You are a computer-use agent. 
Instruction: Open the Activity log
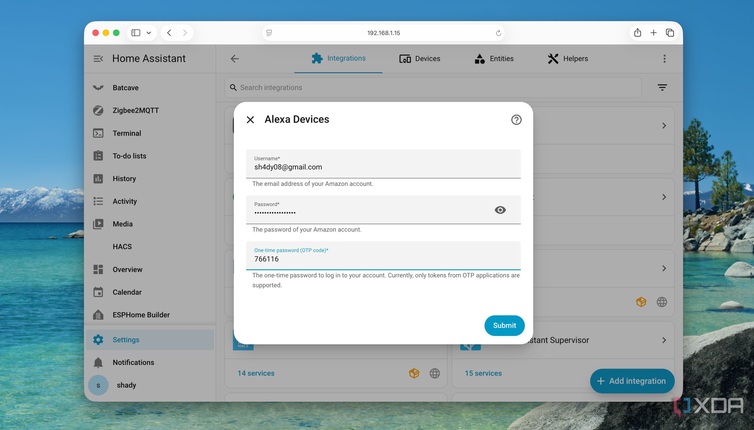[150, 201]
